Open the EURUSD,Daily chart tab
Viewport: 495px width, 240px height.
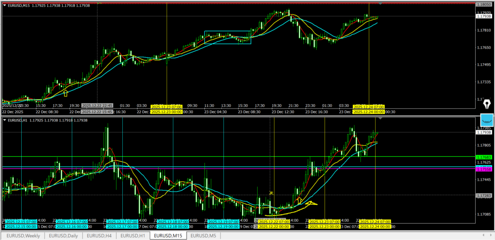[64, 236]
